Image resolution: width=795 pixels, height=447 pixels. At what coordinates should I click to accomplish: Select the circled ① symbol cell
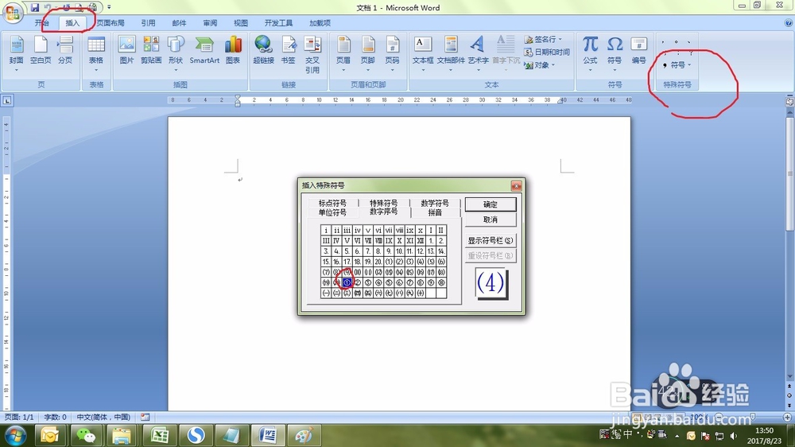point(347,282)
